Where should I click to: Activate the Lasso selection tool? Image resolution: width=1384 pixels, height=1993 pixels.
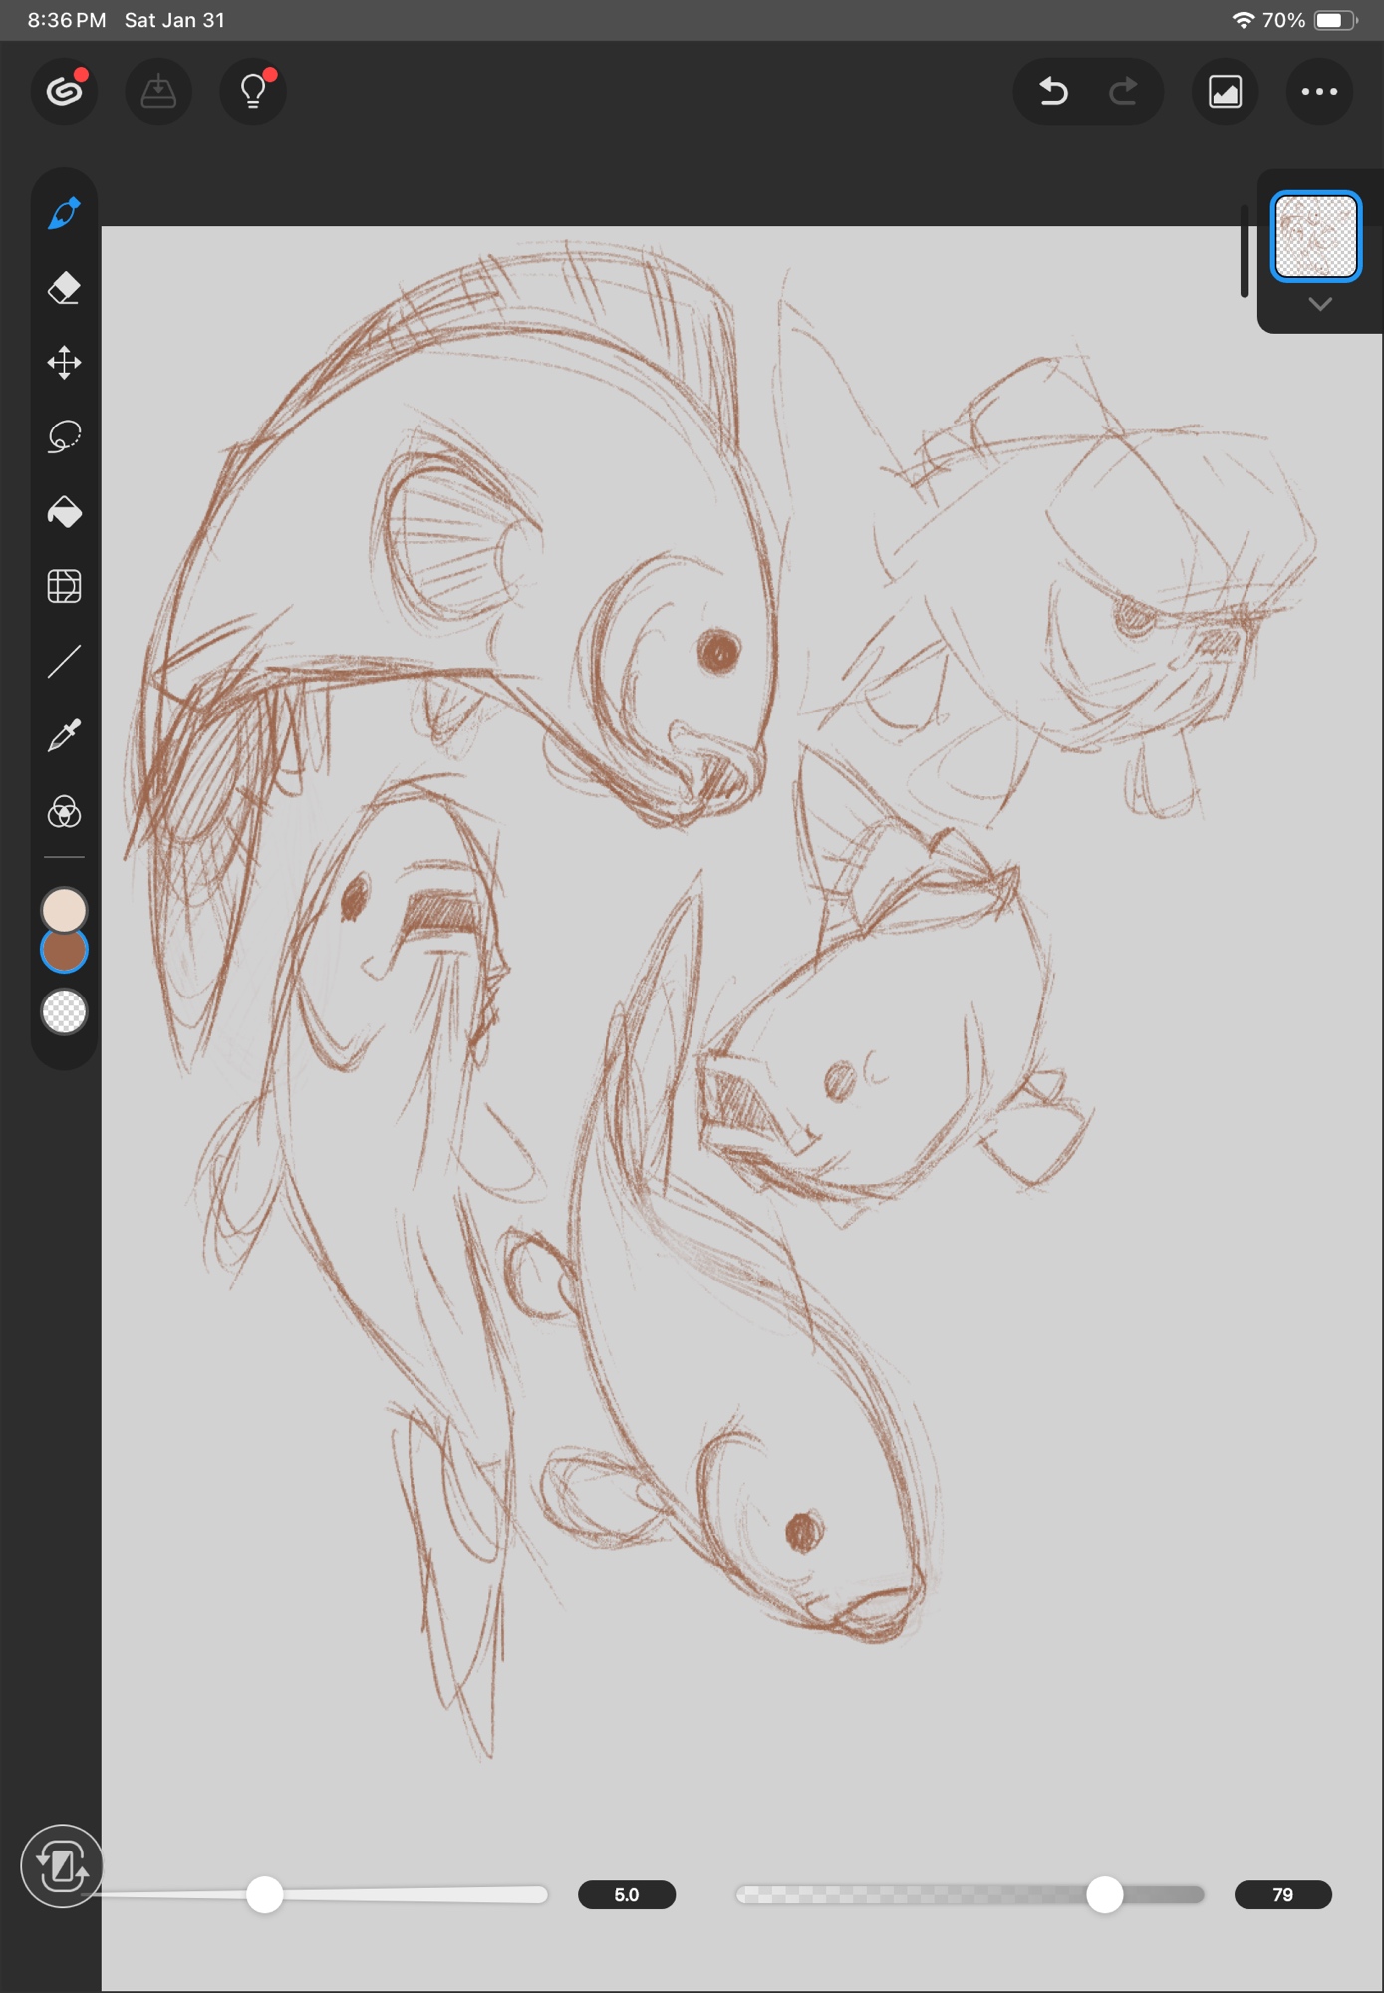pyautogui.click(x=64, y=436)
